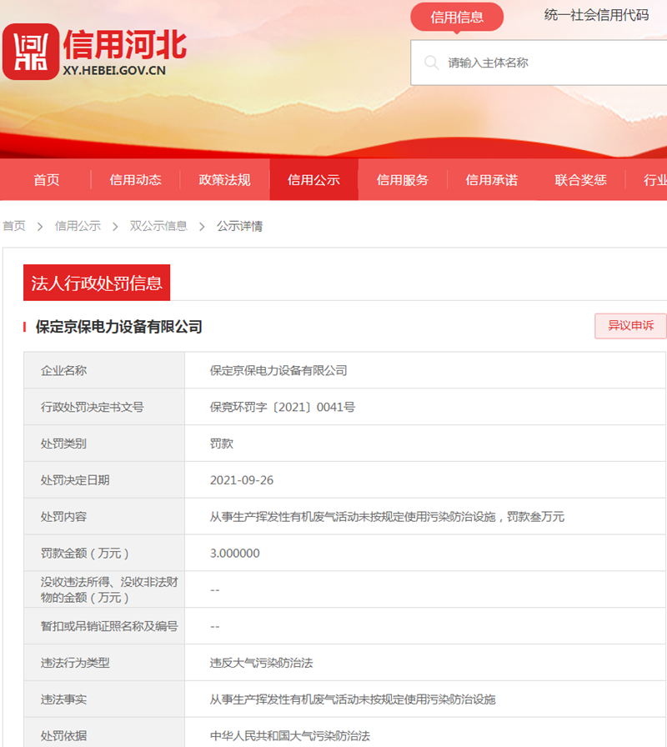Image resolution: width=667 pixels, height=747 pixels.
Task: Click the document number 保竞环罚字〔2021〕0041号
Action: point(283,407)
